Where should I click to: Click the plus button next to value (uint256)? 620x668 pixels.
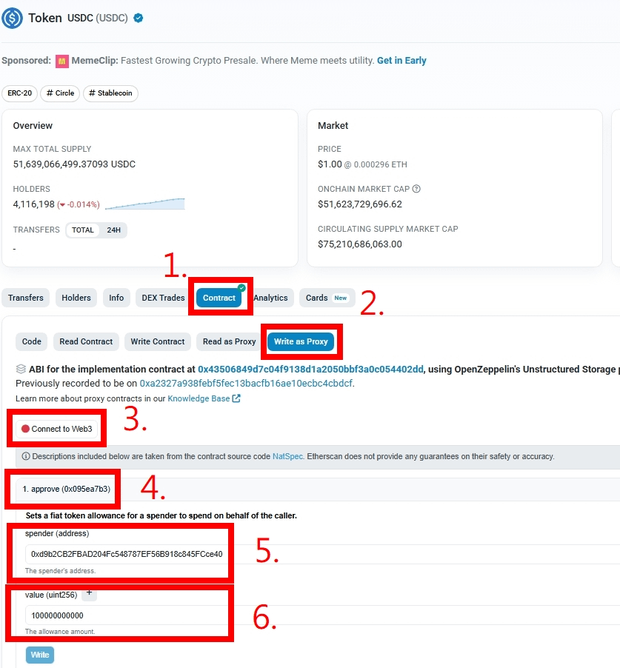pyautogui.click(x=89, y=593)
